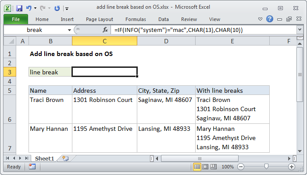Open the Page Layout ribbon tab
307x175 pixels.
[100, 19]
